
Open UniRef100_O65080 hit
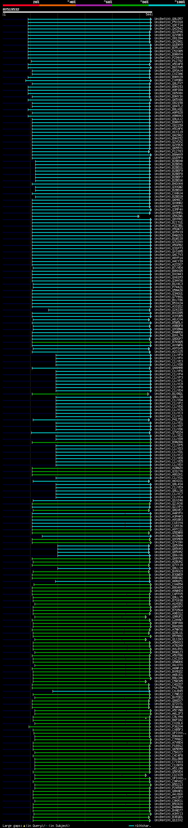(x=168, y=93)
